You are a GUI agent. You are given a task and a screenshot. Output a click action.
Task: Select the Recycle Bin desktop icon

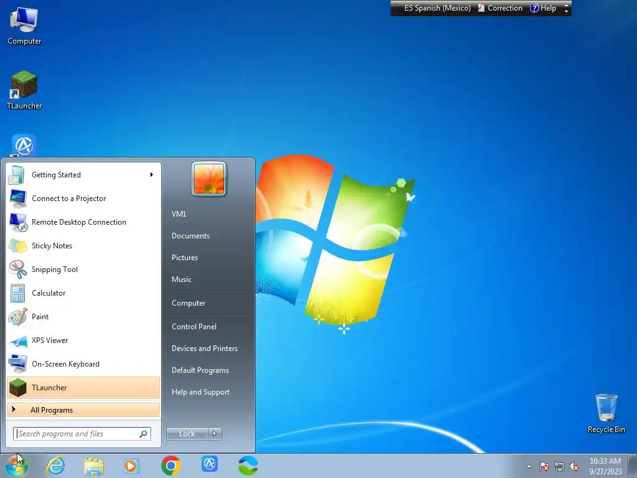pos(606,413)
